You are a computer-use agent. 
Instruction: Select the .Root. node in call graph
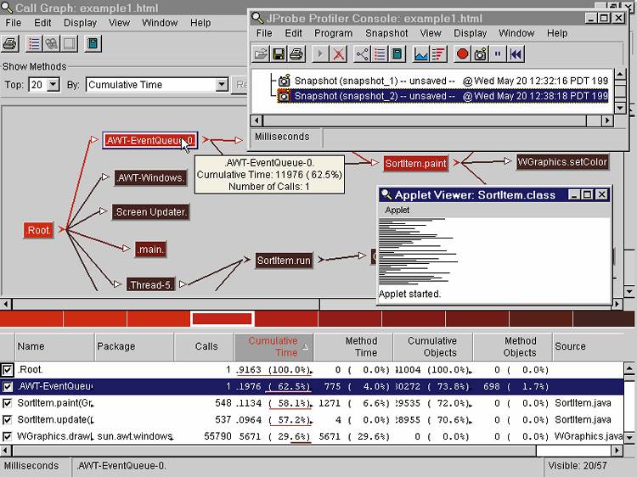[x=38, y=230]
